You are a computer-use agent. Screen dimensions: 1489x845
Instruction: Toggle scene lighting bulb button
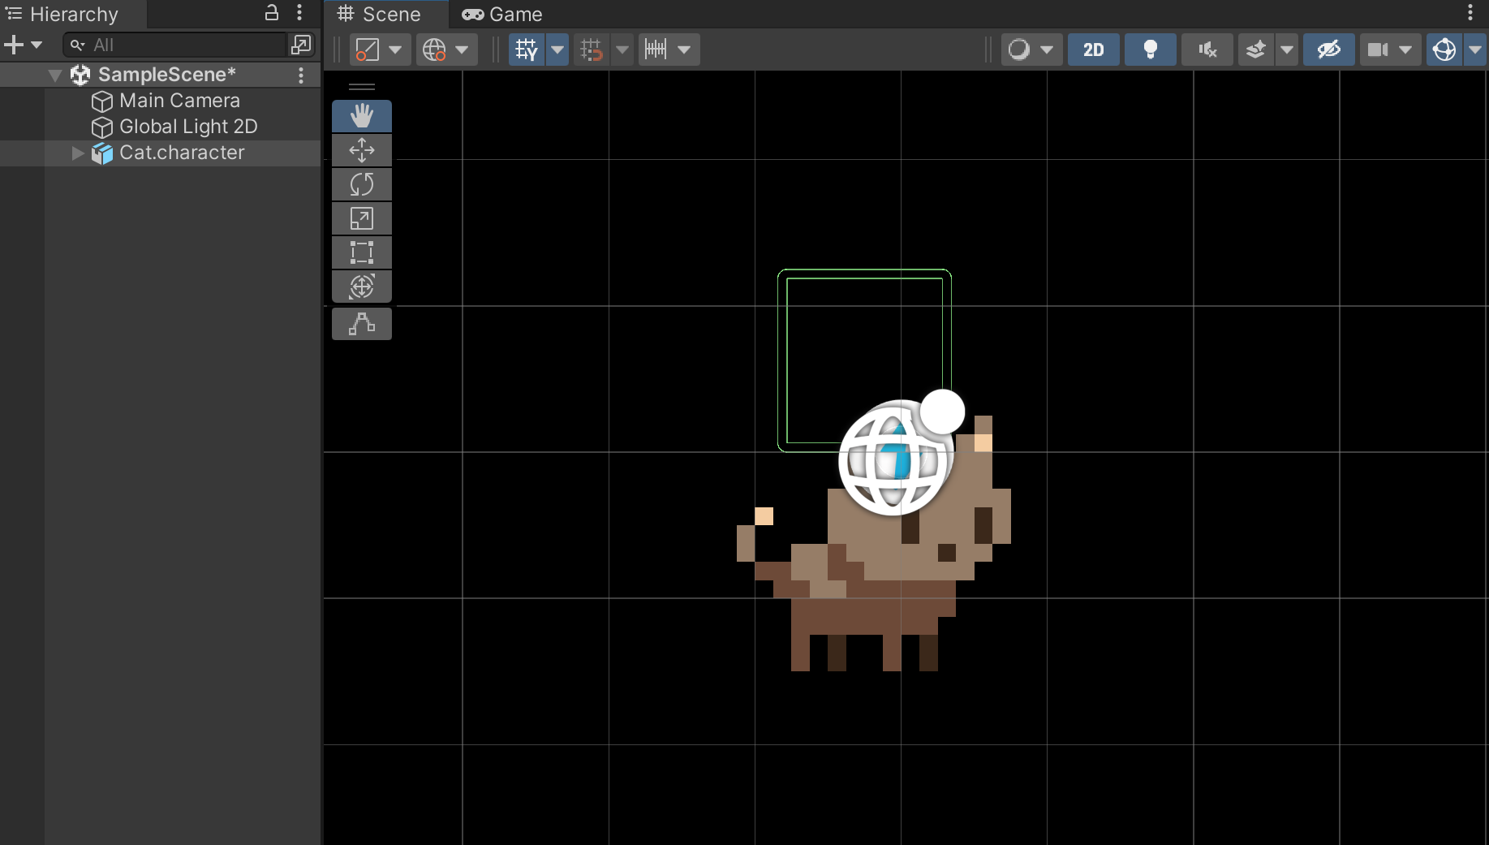pyautogui.click(x=1151, y=50)
